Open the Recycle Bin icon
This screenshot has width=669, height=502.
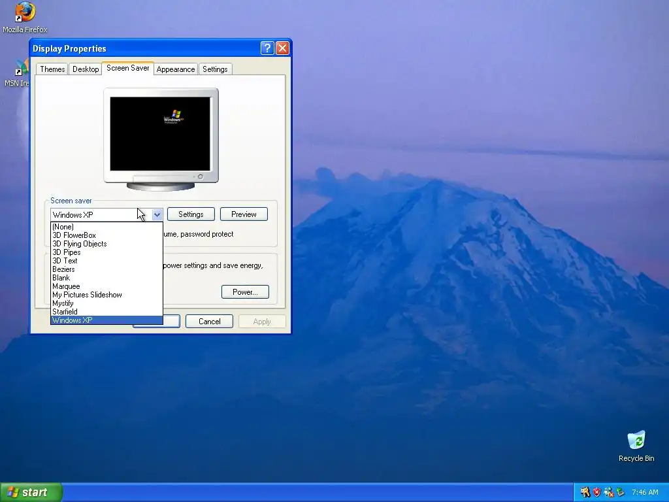(636, 446)
